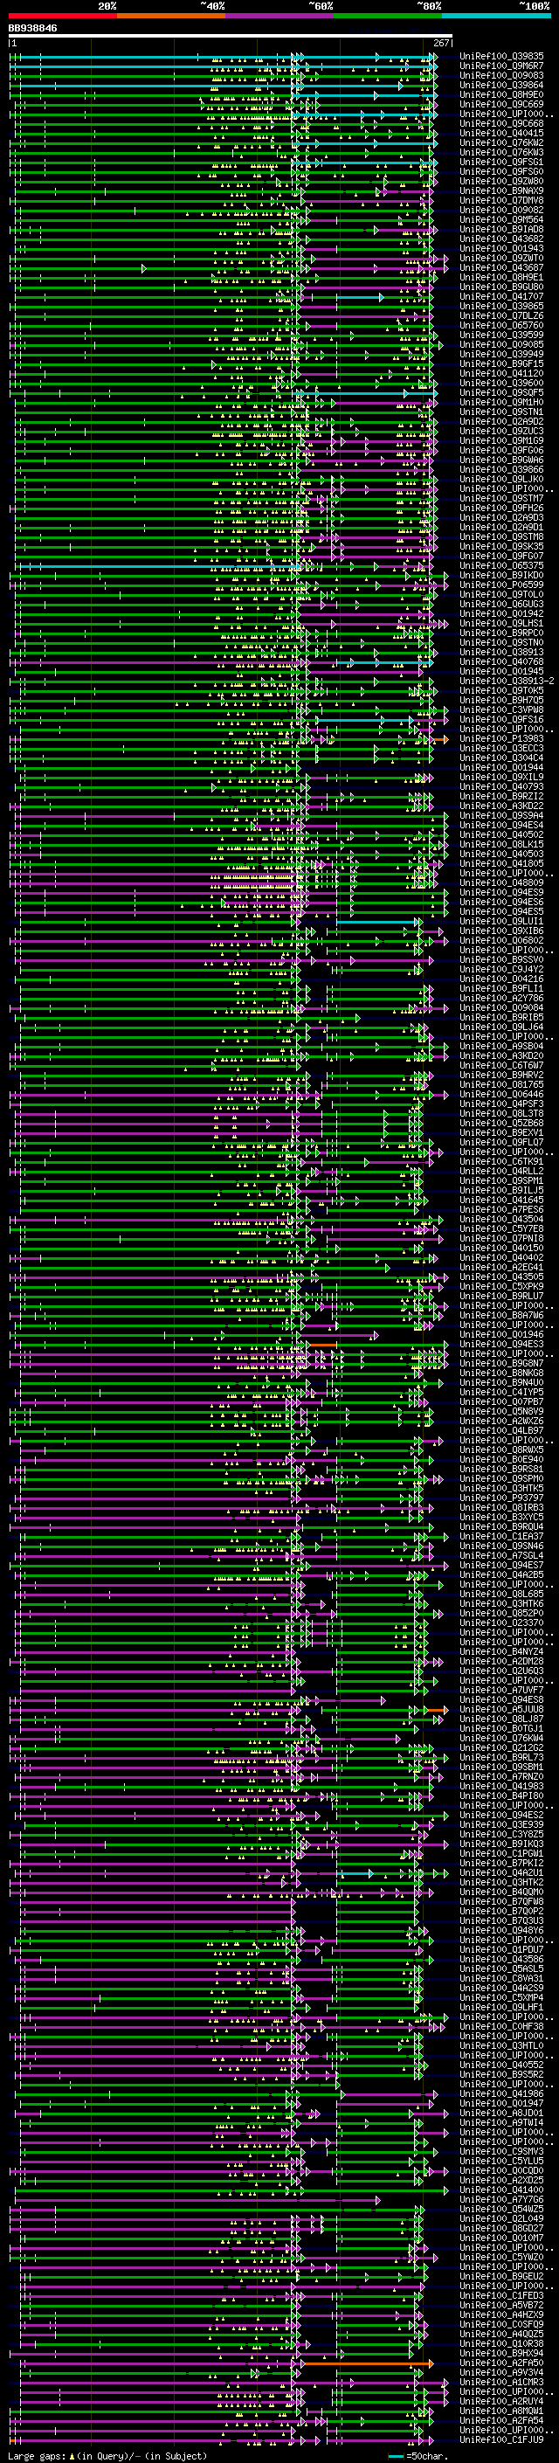The width and height of the screenshot is (559, 2463).
Task: Click the white query sequence bar
Action: 231,37
